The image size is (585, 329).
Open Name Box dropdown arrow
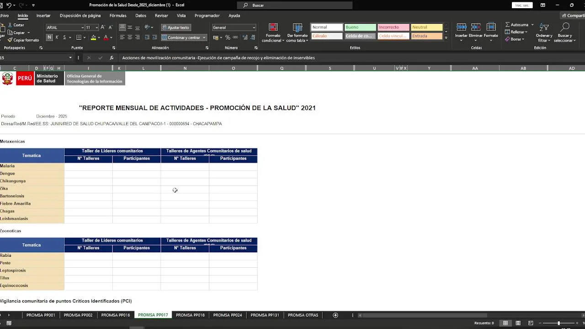coord(70,58)
